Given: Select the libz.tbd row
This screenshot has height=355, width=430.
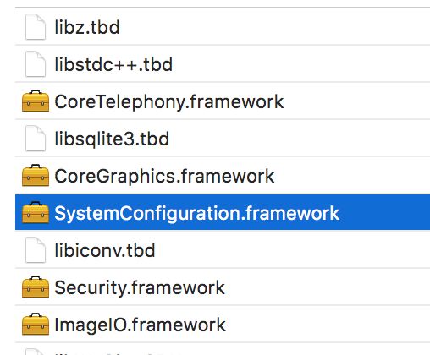Looking at the screenshot, I should click(223, 27).
